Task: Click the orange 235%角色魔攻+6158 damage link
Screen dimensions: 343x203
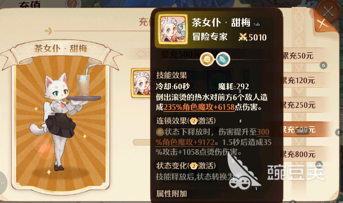Action: tap(199, 107)
